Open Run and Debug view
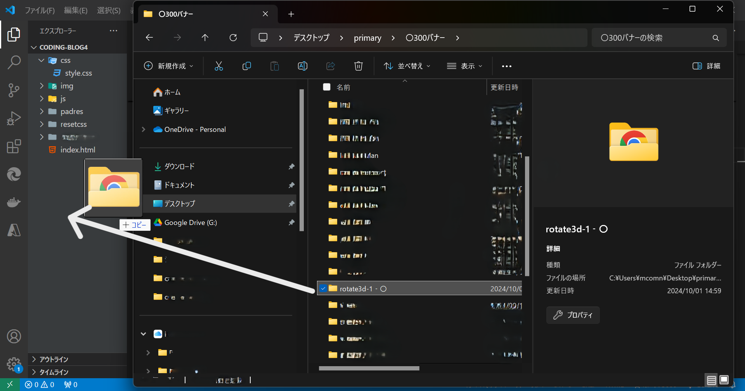745x391 pixels. click(14, 118)
